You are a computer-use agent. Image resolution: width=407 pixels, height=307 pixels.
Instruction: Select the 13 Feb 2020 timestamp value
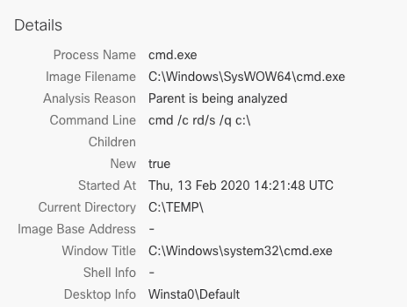(x=241, y=185)
